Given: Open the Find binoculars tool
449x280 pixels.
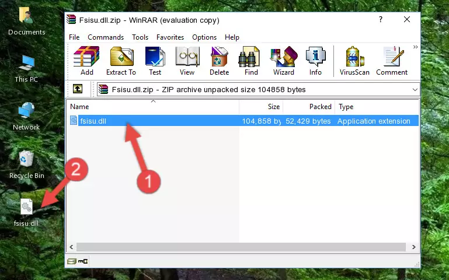Looking at the screenshot, I should pos(251,61).
